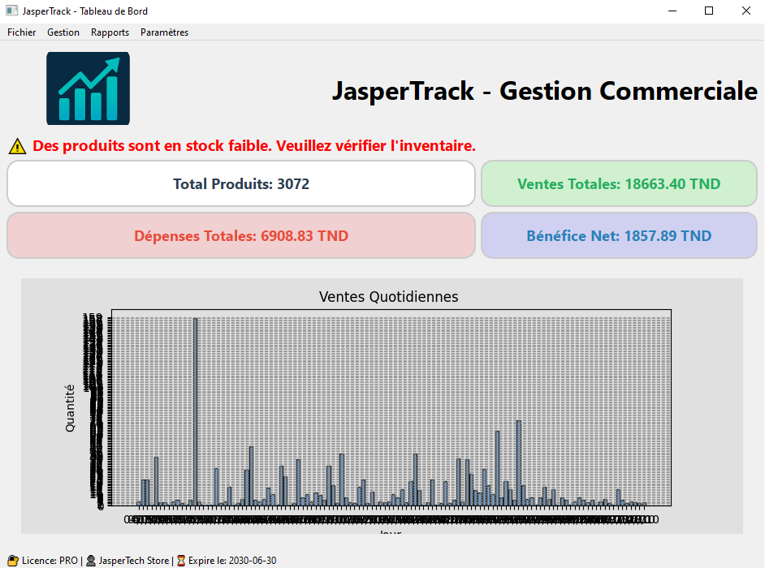Click the hourglass expiry icon
The width and height of the screenshot is (765, 568).
tap(181, 561)
